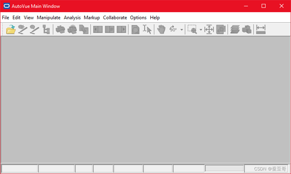
Task: Go to the previous page icon
Action: (x=98, y=29)
